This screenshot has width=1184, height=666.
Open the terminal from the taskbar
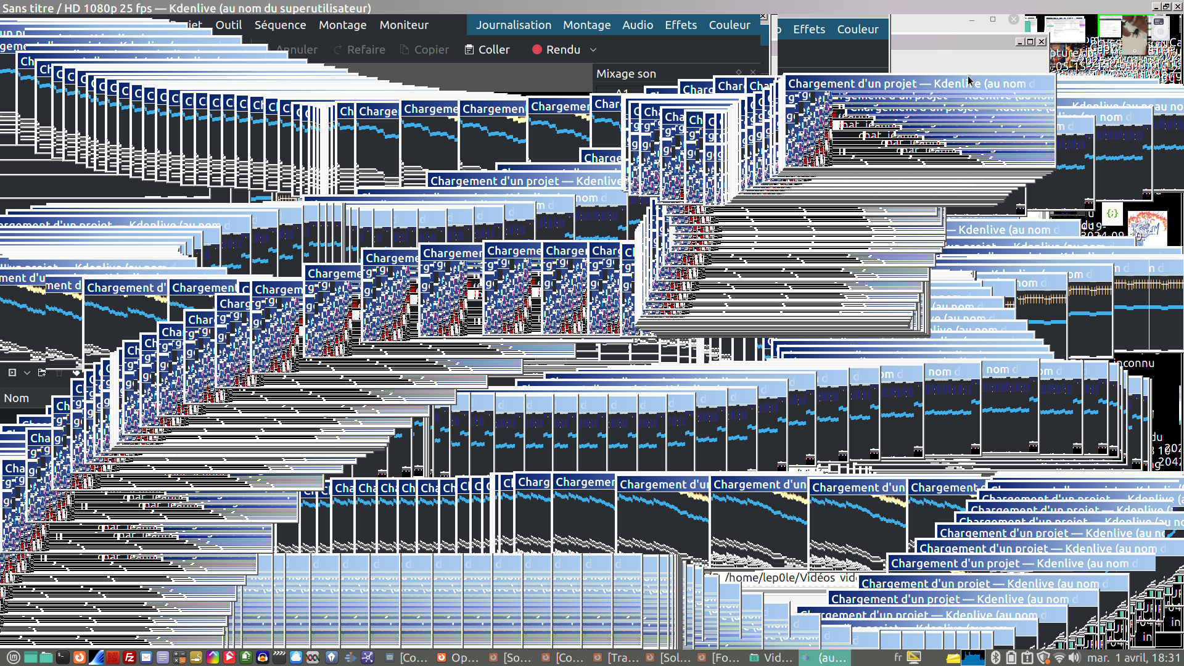click(63, 657)
